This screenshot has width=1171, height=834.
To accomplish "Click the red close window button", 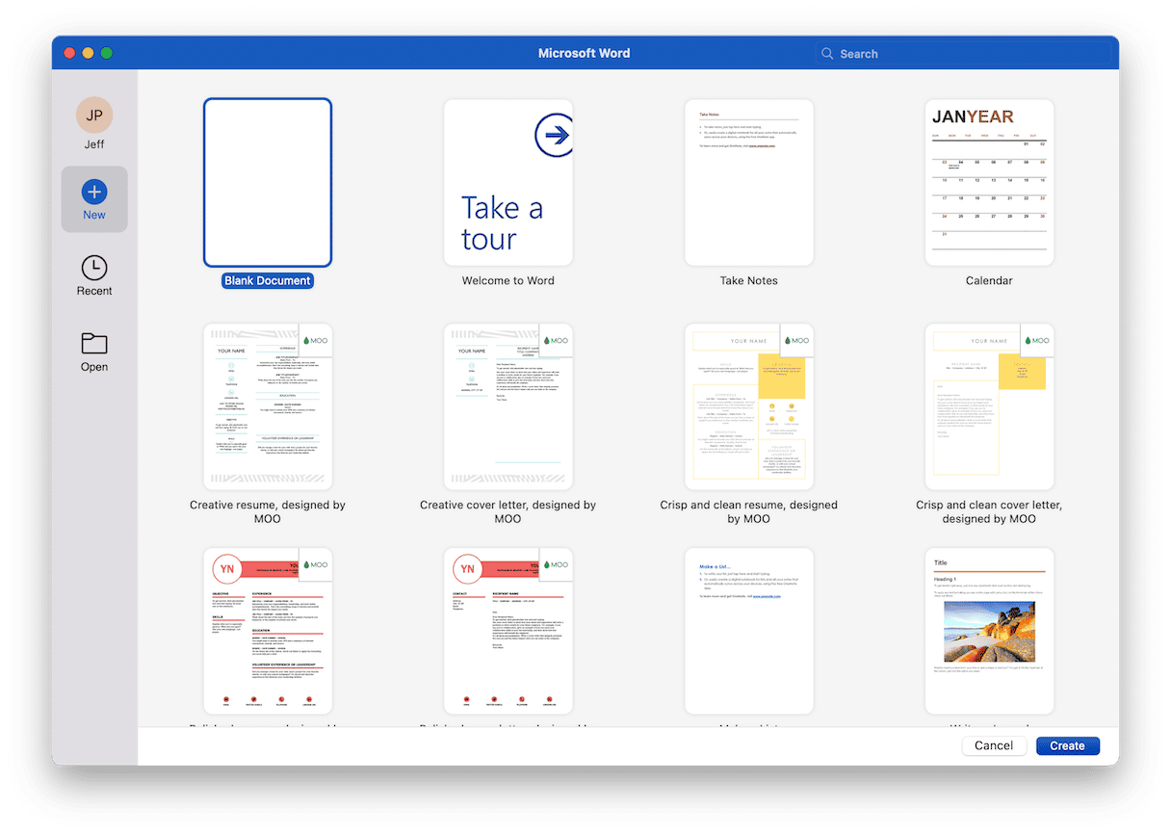I will tap(69, 53).
